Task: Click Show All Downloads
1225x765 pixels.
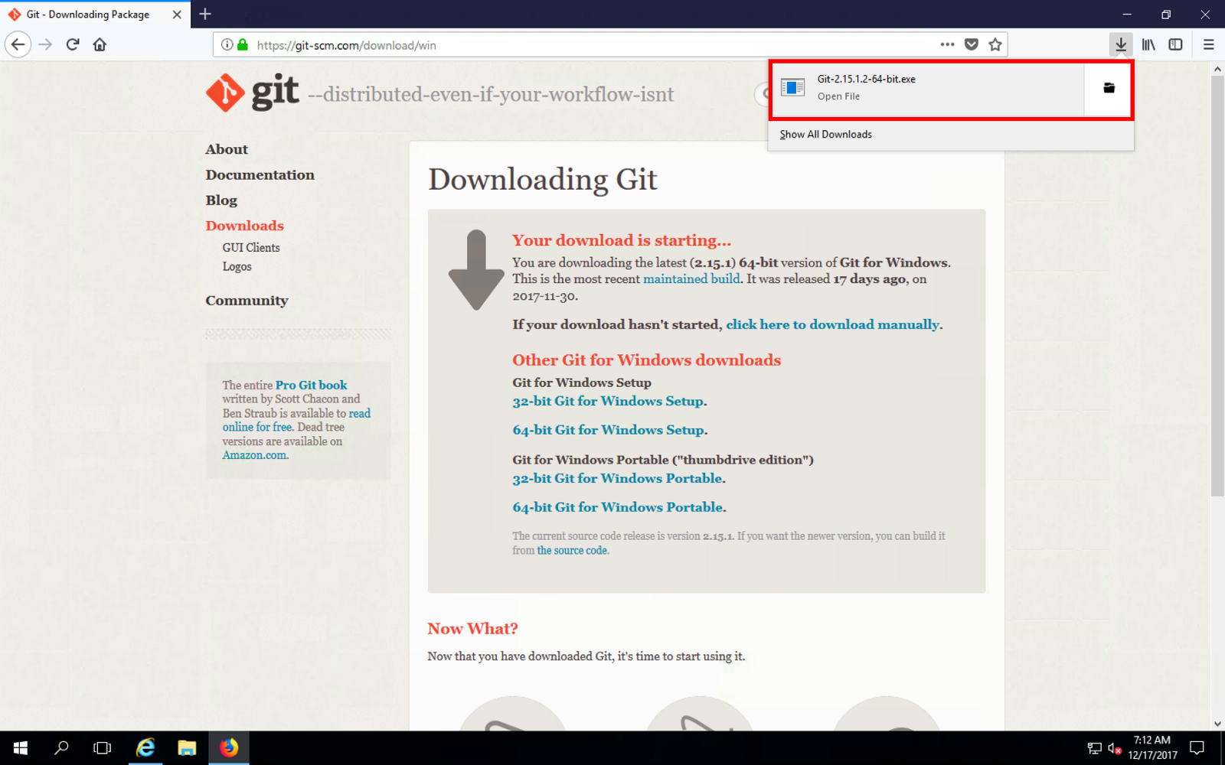Action: point(825,135)
